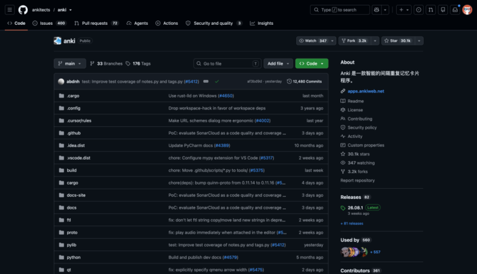Viewport: 477px width, 274px height.
Task: Click the latest release tag icon
Action: coord(343,208)
